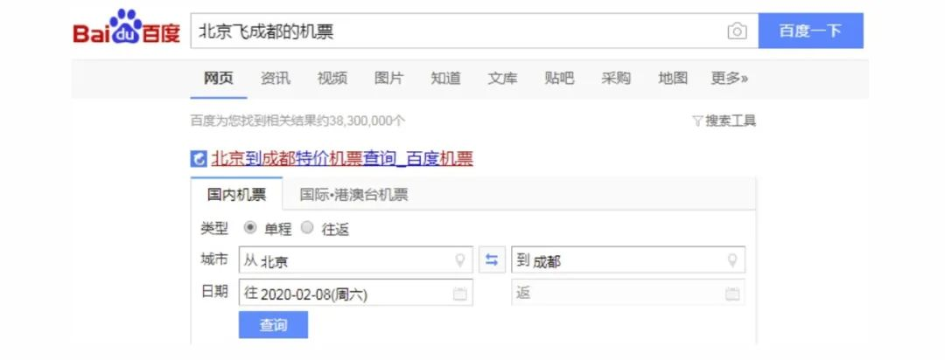Screen dimensions: 945x360
Task: Click the icon beside the 百度机票 result title
Action: (x=199, y=159)
